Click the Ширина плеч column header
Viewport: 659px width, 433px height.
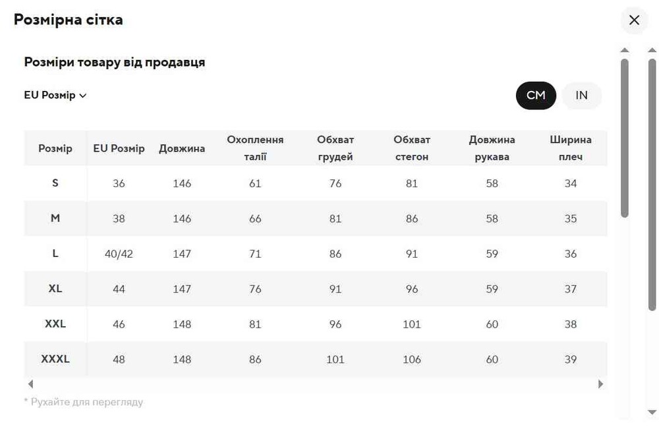point(571,148)
